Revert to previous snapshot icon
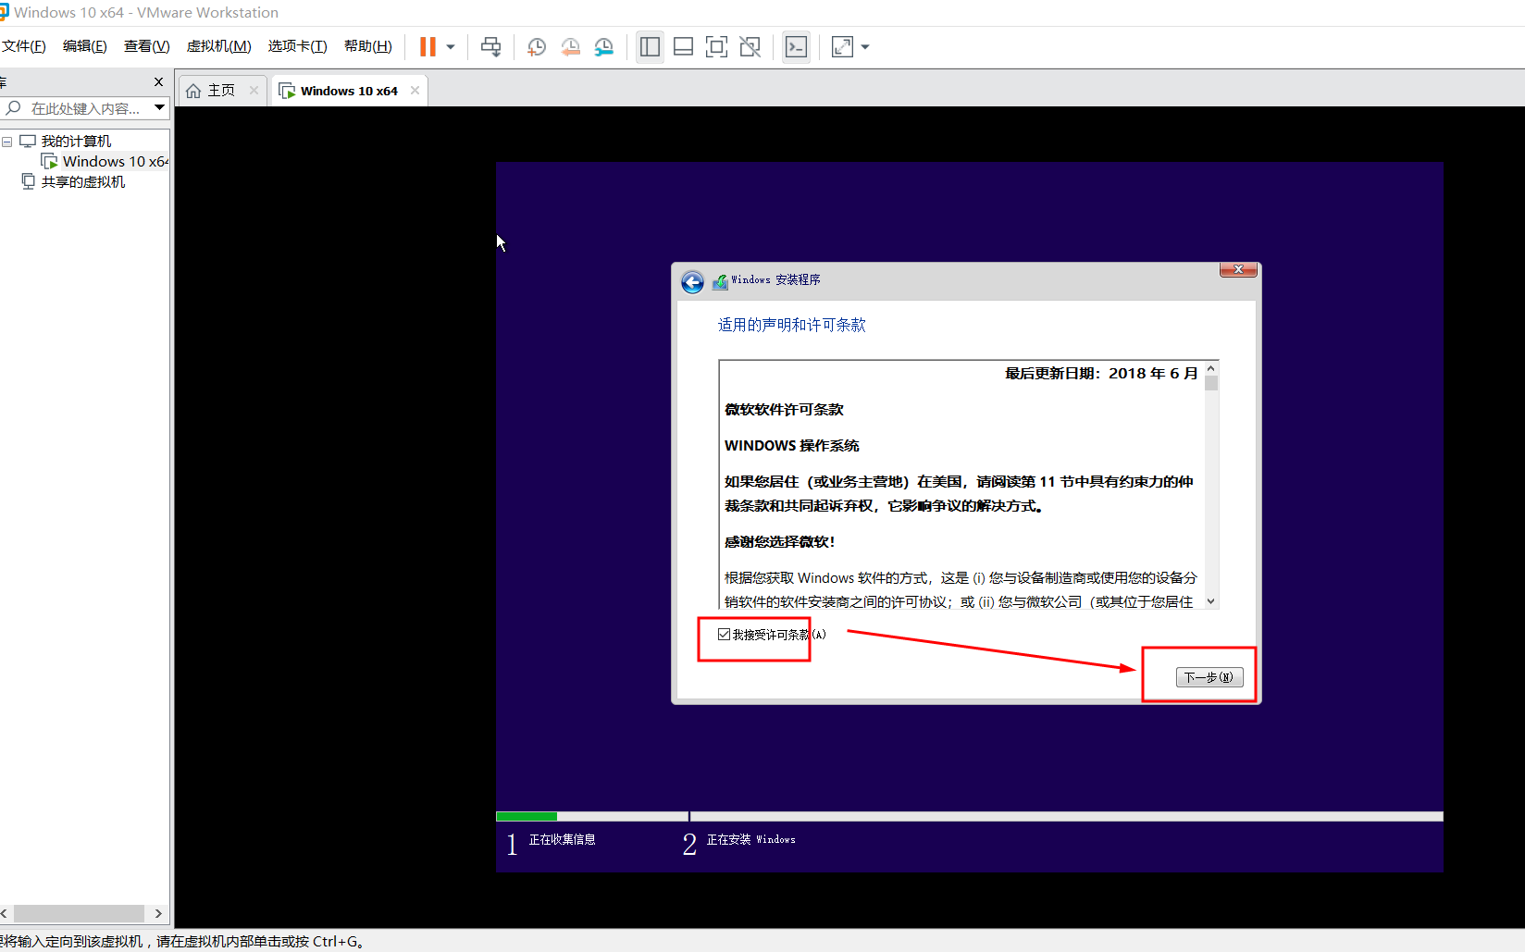The image size is (1525, 952). 571,47
